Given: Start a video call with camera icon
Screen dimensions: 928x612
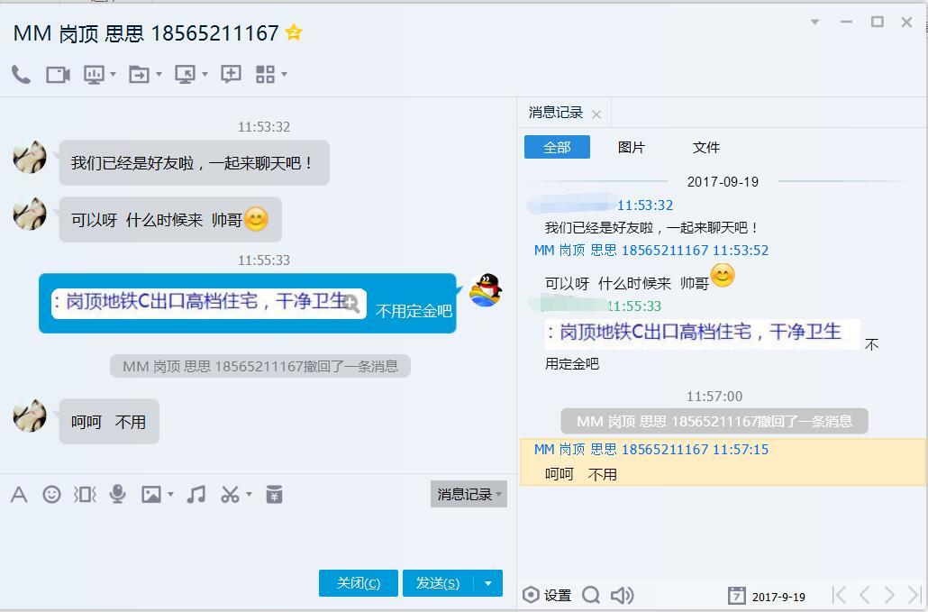Looking at the screenshot, I should click(58, 75).
